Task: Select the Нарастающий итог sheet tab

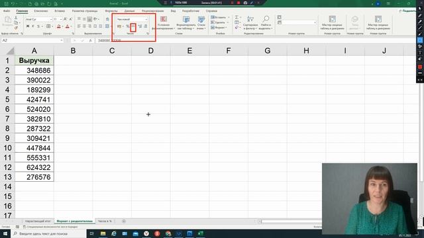Action: coord(38,221)
